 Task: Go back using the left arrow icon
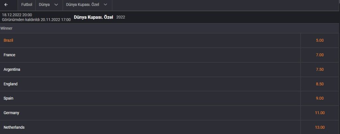click(6, 5)
